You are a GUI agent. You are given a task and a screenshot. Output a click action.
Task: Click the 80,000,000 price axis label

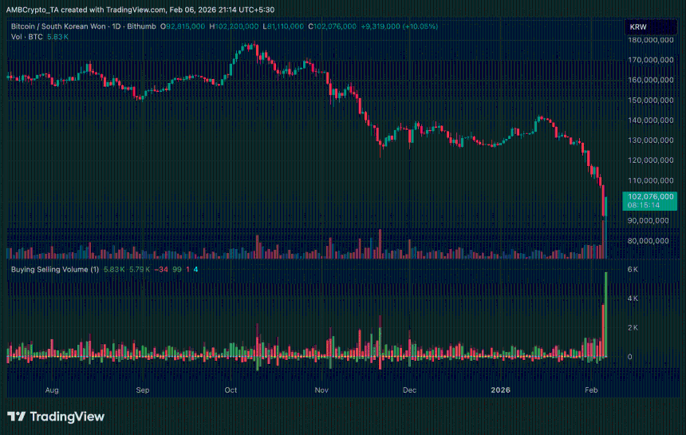coord(652,240)
